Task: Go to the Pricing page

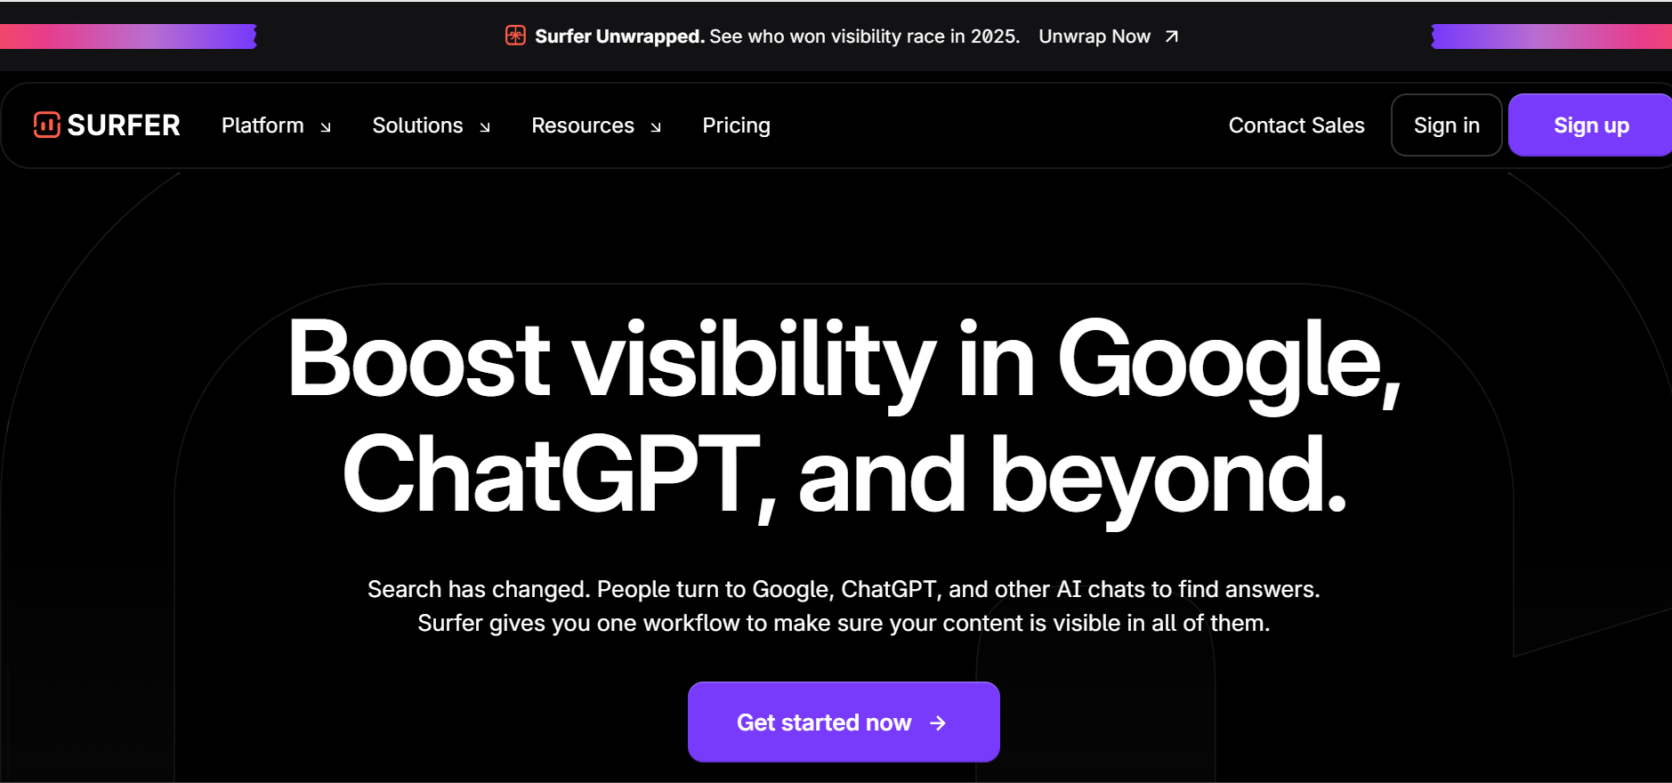Action: pos(736,125)
